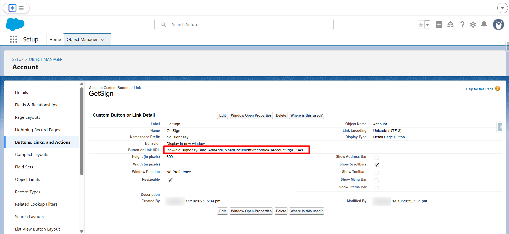Open the Setup gear menu
The height and width of the screenshot is (234, 509).
coord(473,25)
